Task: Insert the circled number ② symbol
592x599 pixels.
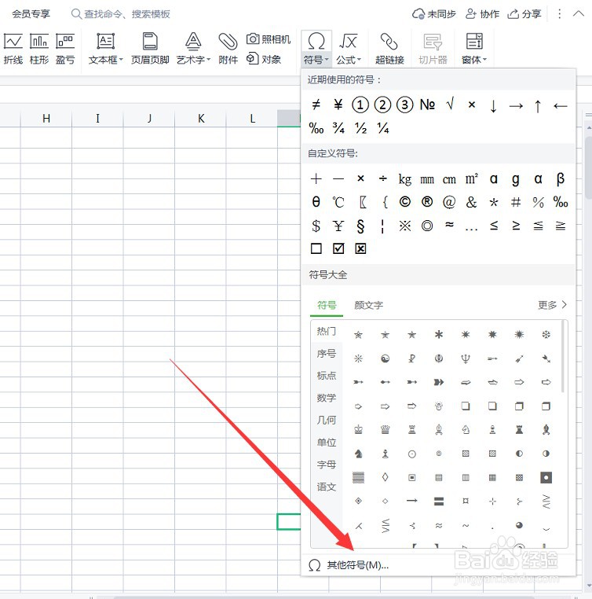Action: tap(382, 105)
